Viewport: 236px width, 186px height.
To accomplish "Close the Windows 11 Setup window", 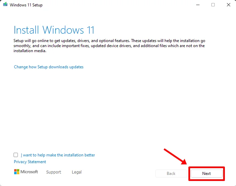I will coord(229,5).
